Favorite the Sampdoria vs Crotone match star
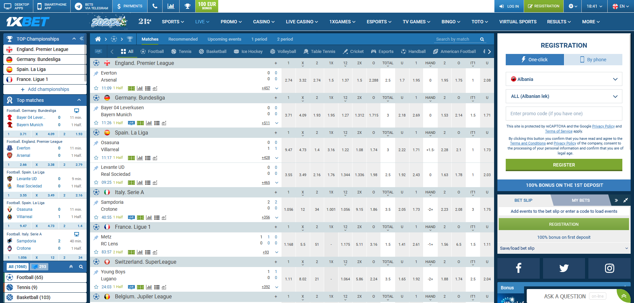 coord(96,217)
